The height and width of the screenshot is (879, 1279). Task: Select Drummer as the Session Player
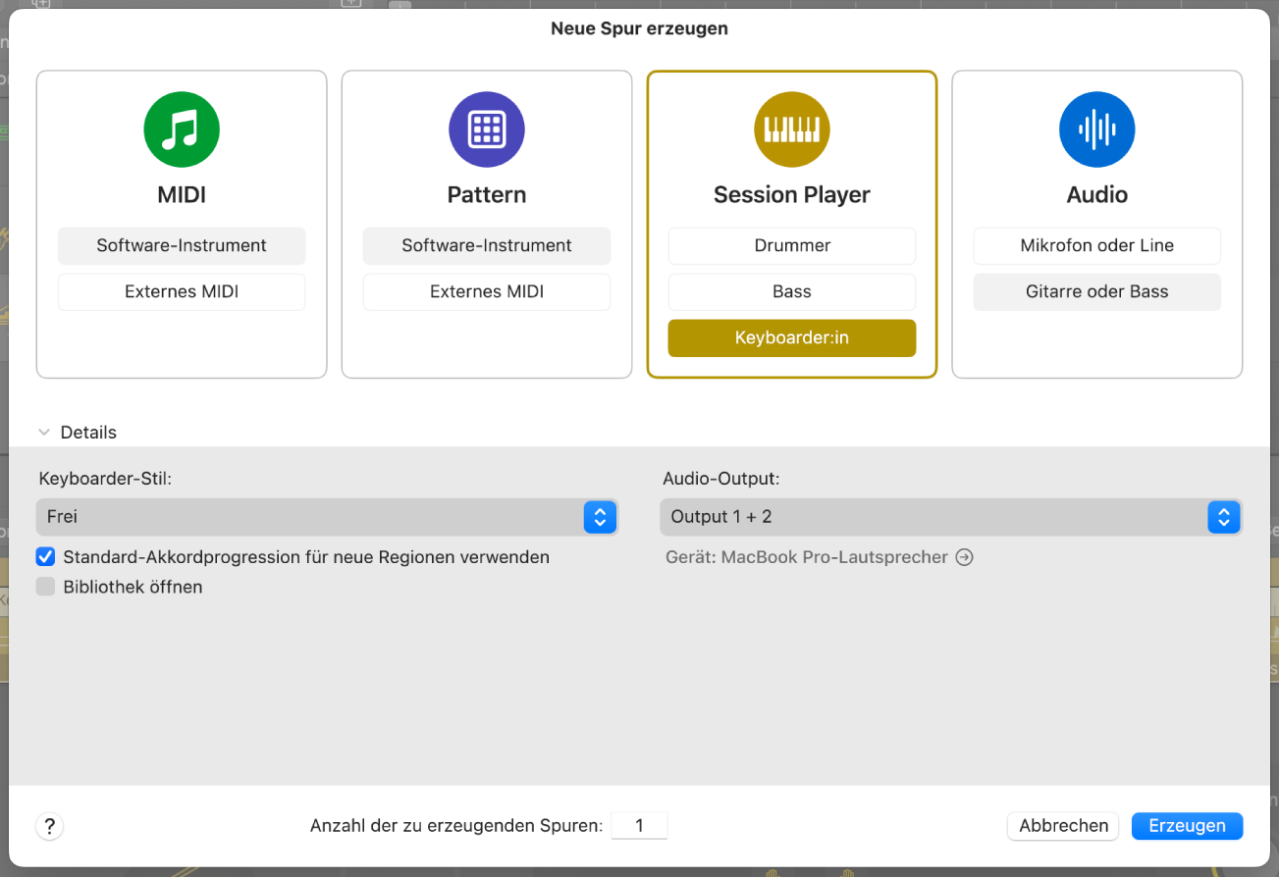(791, 245)
